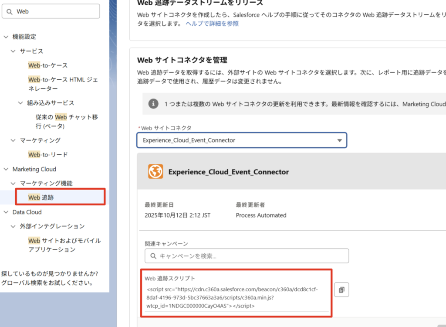Click the search magnifier icon in Quick Find
Screen dimensions: 446x327
(10, 12)
